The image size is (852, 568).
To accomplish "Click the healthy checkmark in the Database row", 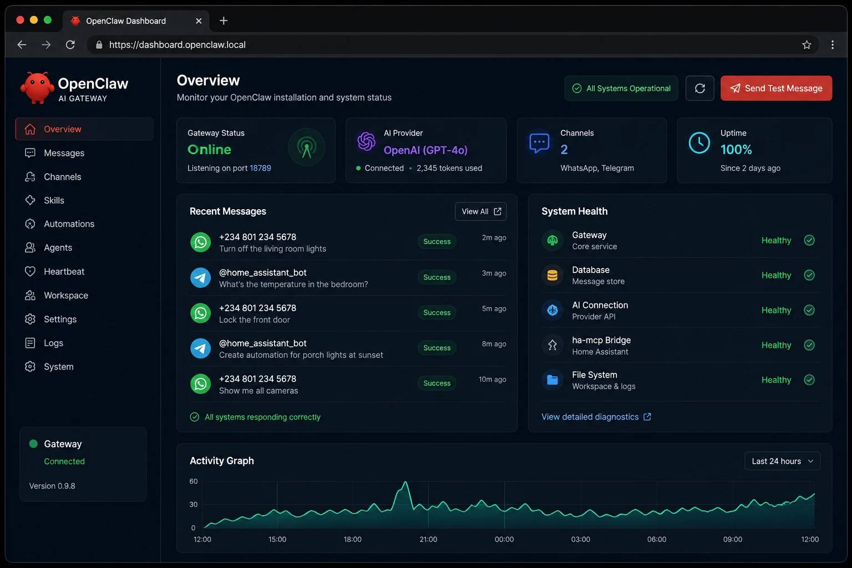I will point(809,275).
